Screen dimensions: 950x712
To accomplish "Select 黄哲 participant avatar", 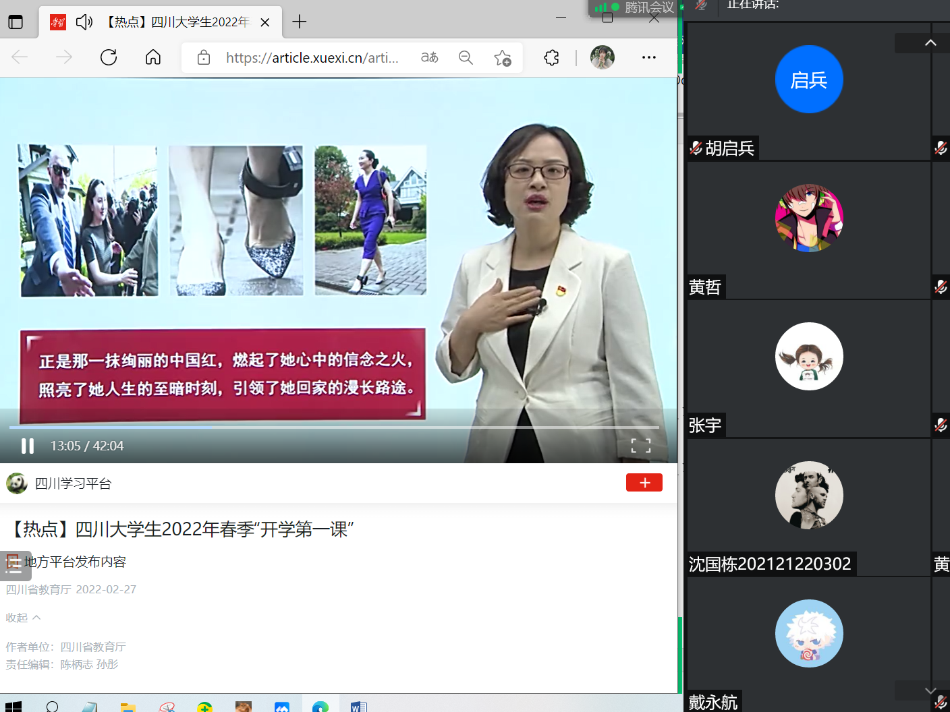I will pos(809,218).
